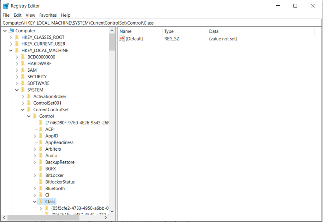
Task: Click SAM folder icon
Action: (x=23, y=70)
